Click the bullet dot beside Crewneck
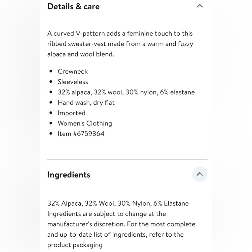Screen dimensions: 252x252 point(51,71)
